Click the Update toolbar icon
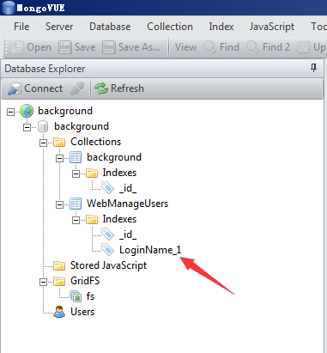Screen dimensions: 327x353 [x=304, y=47]
